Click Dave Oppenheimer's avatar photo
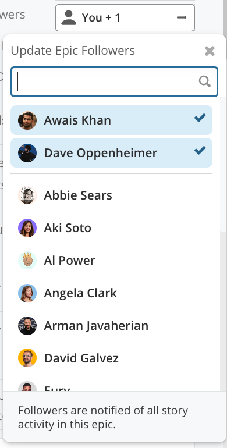Screen dimensions: 227x448 (27, 153)
